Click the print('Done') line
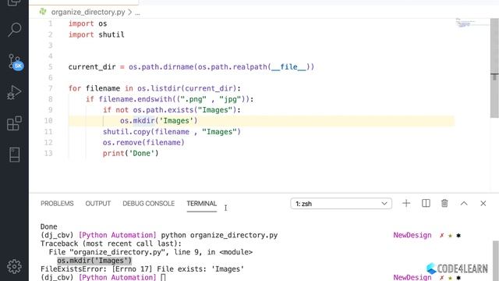 click(x=130, y=153)
